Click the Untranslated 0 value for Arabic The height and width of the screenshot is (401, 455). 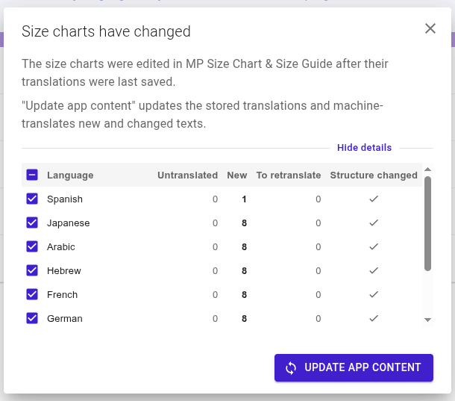click(215, 246)
